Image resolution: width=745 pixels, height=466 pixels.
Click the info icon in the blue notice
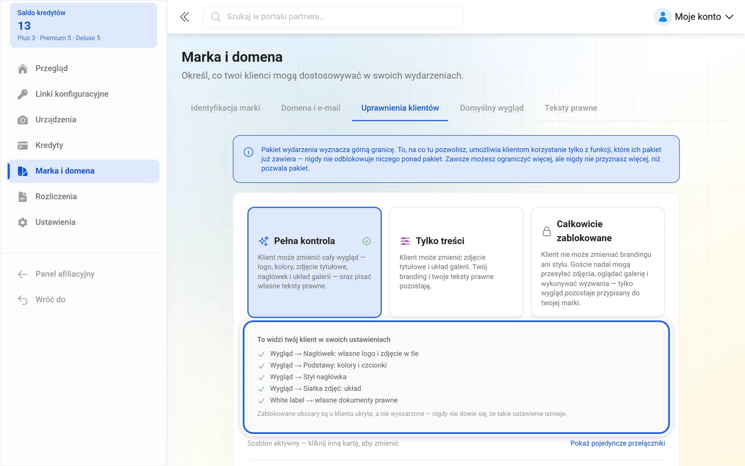(x=248, y=152)
